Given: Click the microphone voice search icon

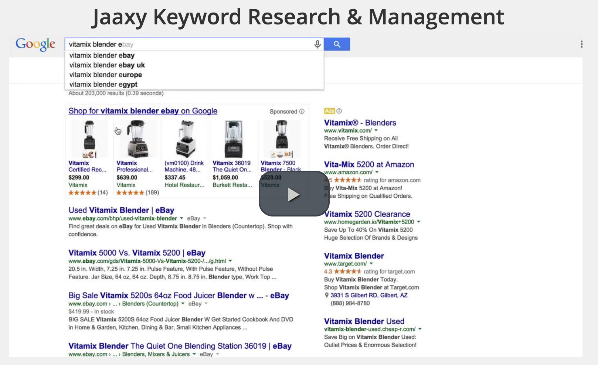Looking at the screenshot, I should (317, 44).
